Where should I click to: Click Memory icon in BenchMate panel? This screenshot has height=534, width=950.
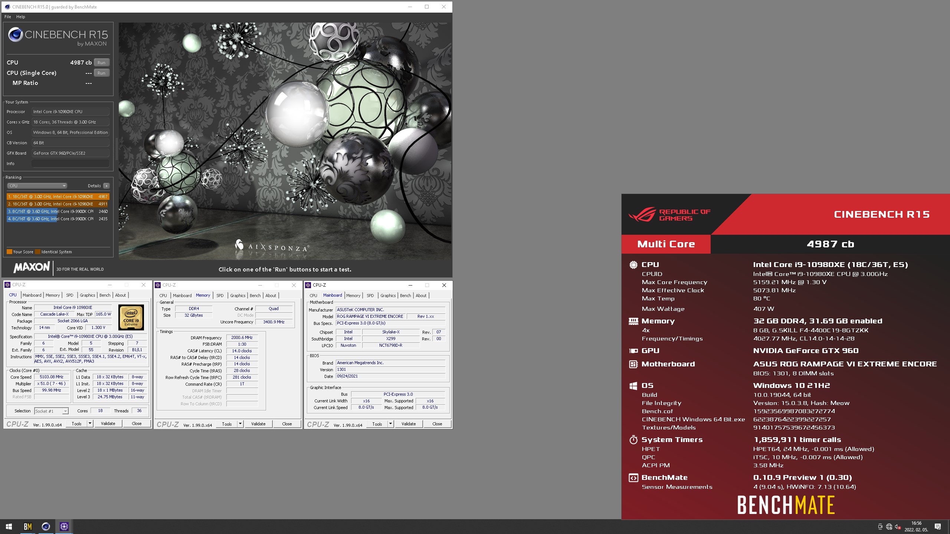pos(633,321)
